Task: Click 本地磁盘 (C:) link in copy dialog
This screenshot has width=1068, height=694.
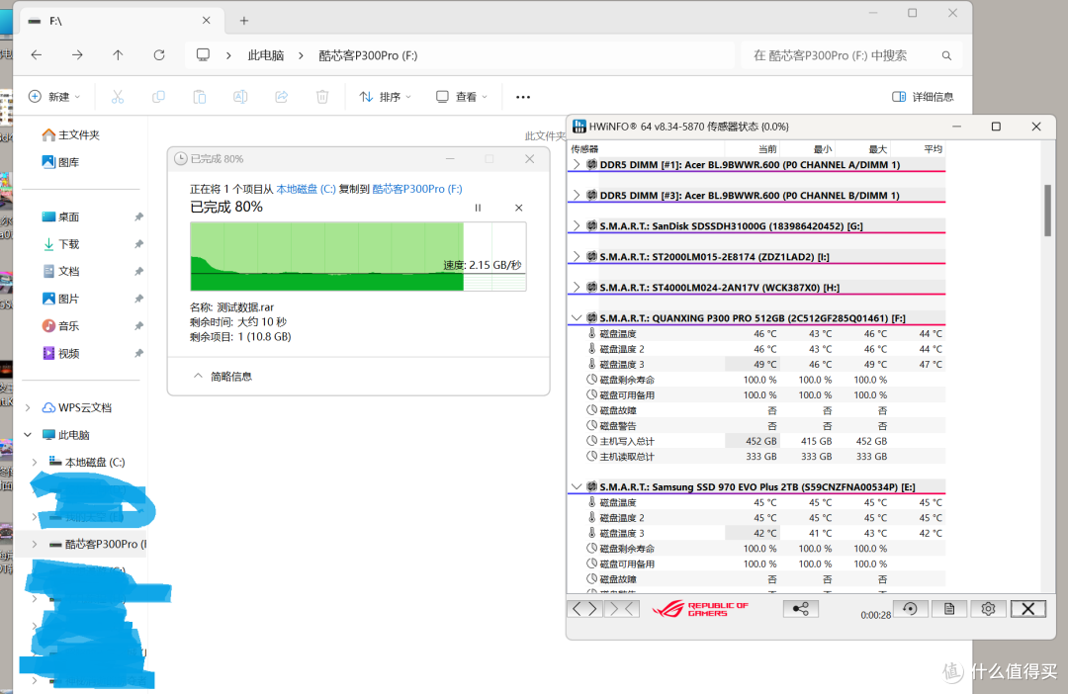Action: tap(306, 189)
